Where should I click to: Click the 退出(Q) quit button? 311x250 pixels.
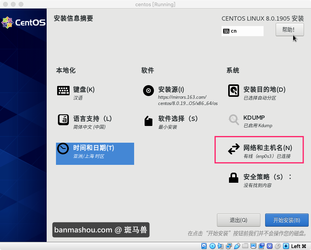(238, 220)
